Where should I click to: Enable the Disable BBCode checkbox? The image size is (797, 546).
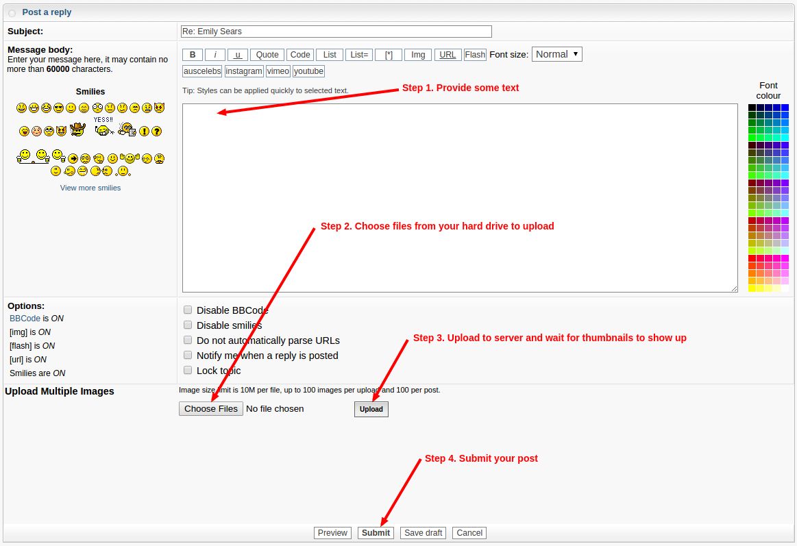click(x=188, y=310)
